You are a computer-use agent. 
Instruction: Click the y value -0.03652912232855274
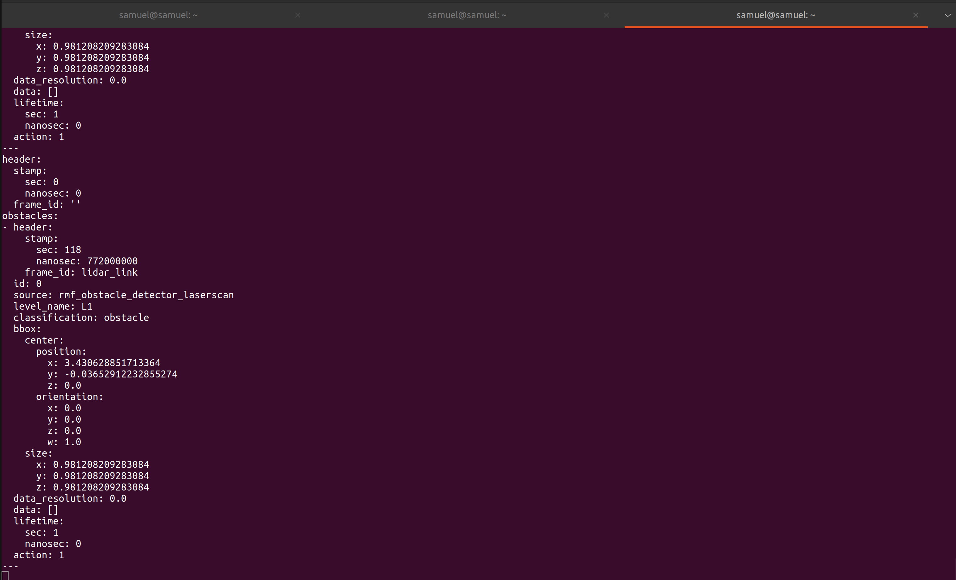(x=121, y=374)
